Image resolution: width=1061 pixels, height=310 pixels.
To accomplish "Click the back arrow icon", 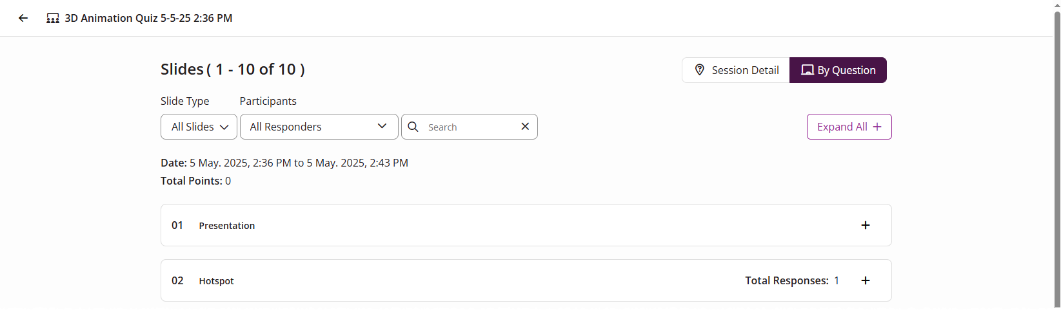I will click(23, 18).
